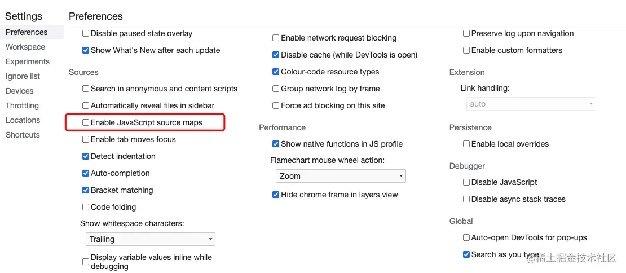Enable JavaScript source maps checkbox
Screen dimensions: 626x273
tap(86, 122)
